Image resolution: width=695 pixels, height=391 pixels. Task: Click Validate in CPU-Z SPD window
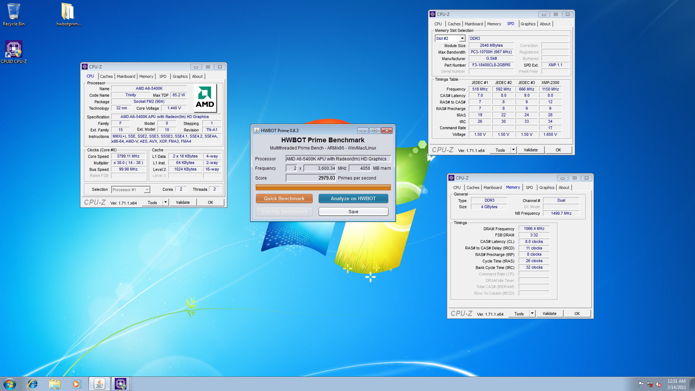tap(531, 150)
